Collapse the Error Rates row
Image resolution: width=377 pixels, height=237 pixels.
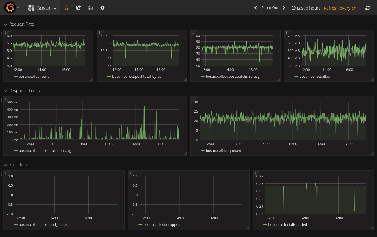tap(5, 165)
